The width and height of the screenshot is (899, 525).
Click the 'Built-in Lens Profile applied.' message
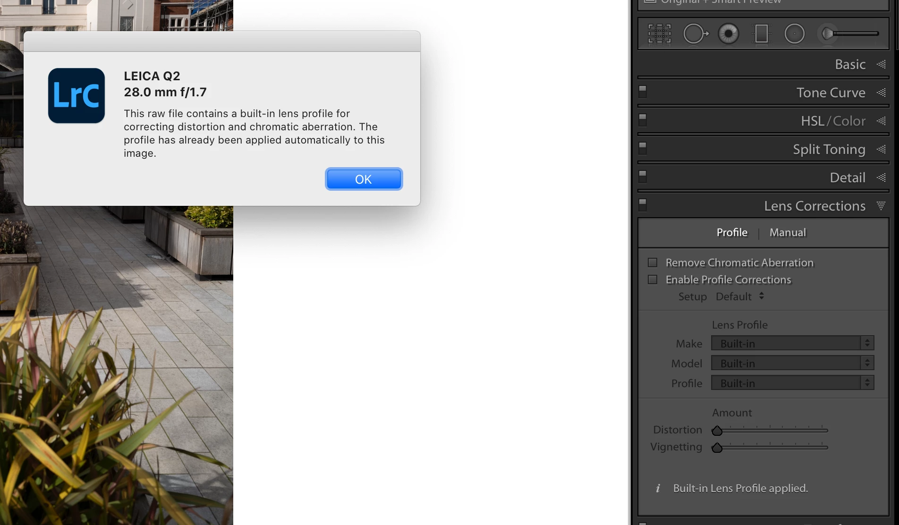pyautogui.click(x=740, y=488)
